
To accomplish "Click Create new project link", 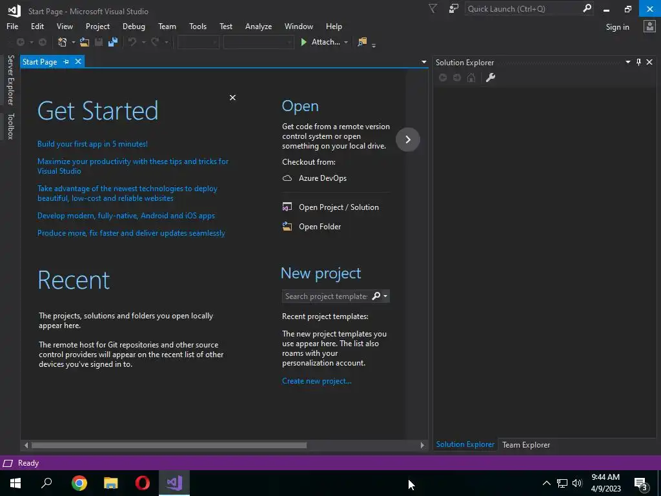I will [316, 381].
